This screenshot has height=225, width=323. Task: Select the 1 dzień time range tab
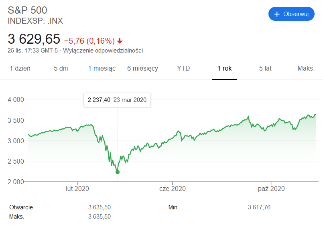(20, 68)
